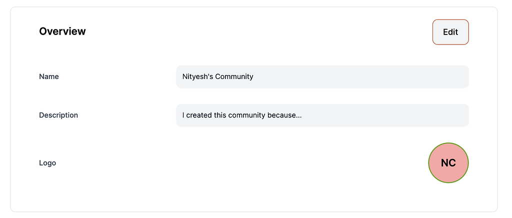Click the Logo row label
Viewport: 512px width, 218px height.
[x=47, y=163]
